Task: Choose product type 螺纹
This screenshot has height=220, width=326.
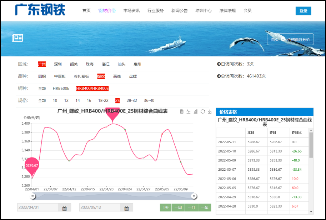Action: coord(101,76)
